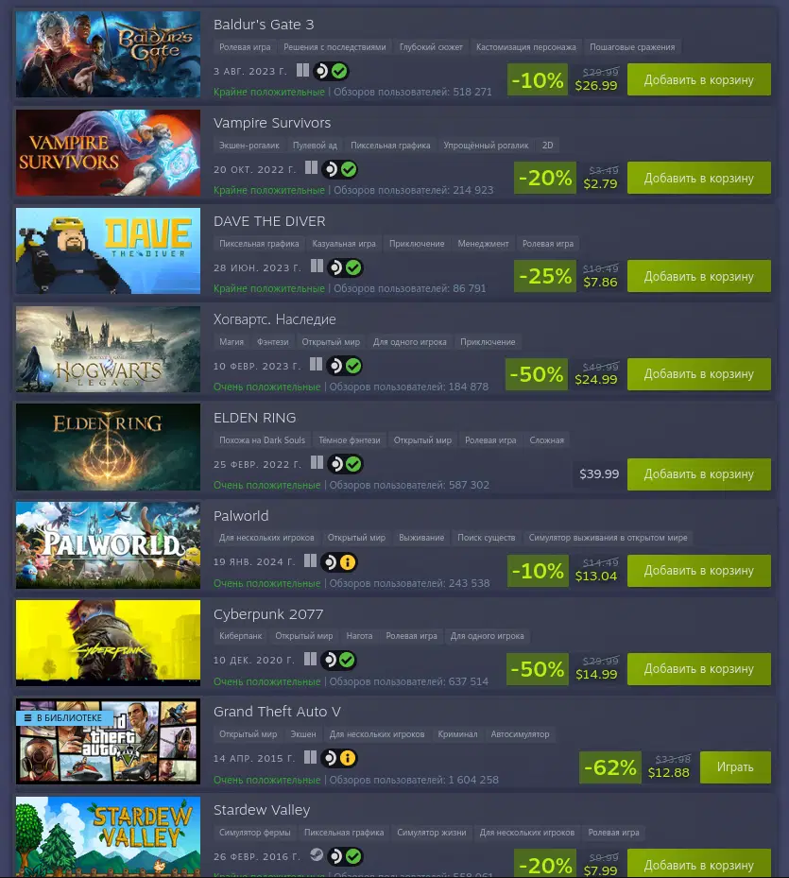The image size is (789, 878).
Task: Open the Stardew Valley cover image
Action: tap(108, 837)
